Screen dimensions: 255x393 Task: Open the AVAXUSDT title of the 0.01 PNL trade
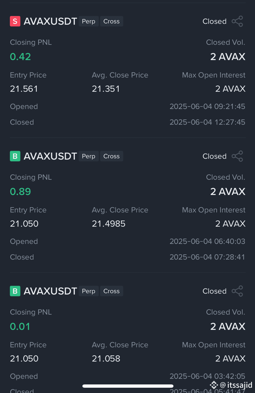[50, 291]
